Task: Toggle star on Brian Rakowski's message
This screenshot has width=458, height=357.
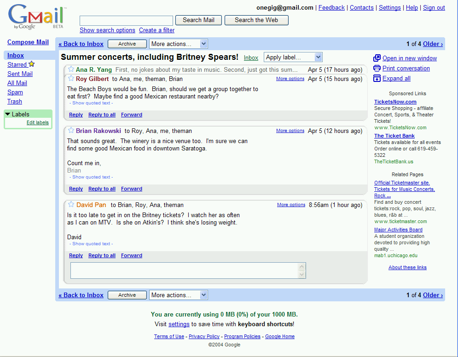Action: (71, 131)
